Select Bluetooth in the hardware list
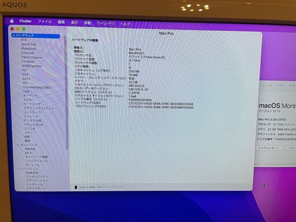The image size is (296, 222). pos(28,49)
